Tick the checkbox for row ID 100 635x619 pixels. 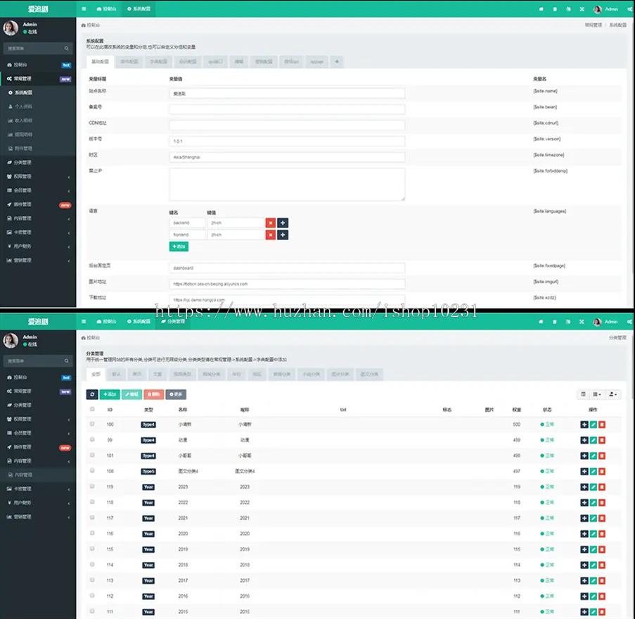92,424
